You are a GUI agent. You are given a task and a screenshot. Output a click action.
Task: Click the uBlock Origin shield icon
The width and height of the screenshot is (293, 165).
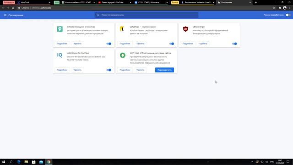tap(185, 29)
